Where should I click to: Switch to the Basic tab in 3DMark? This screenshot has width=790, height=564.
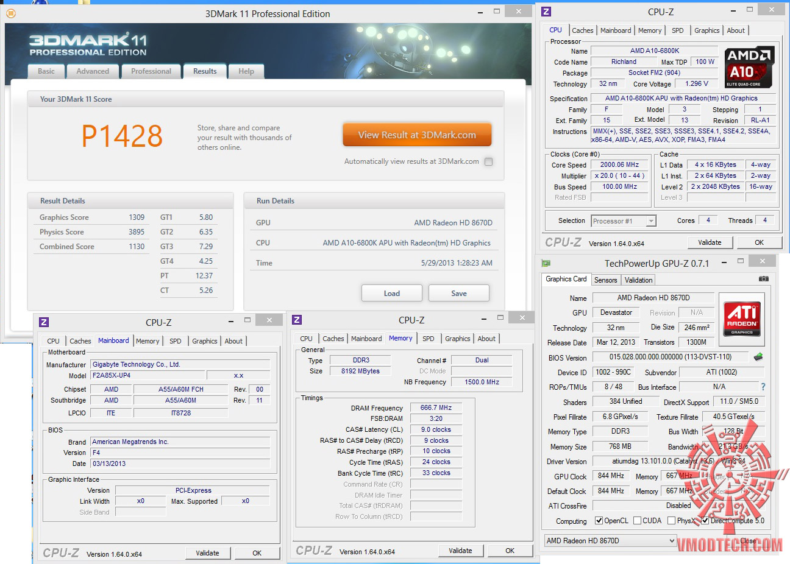[46, 71]
